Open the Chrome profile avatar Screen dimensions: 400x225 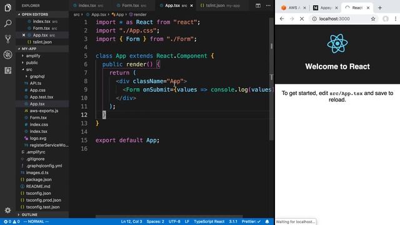click(386, 19)
